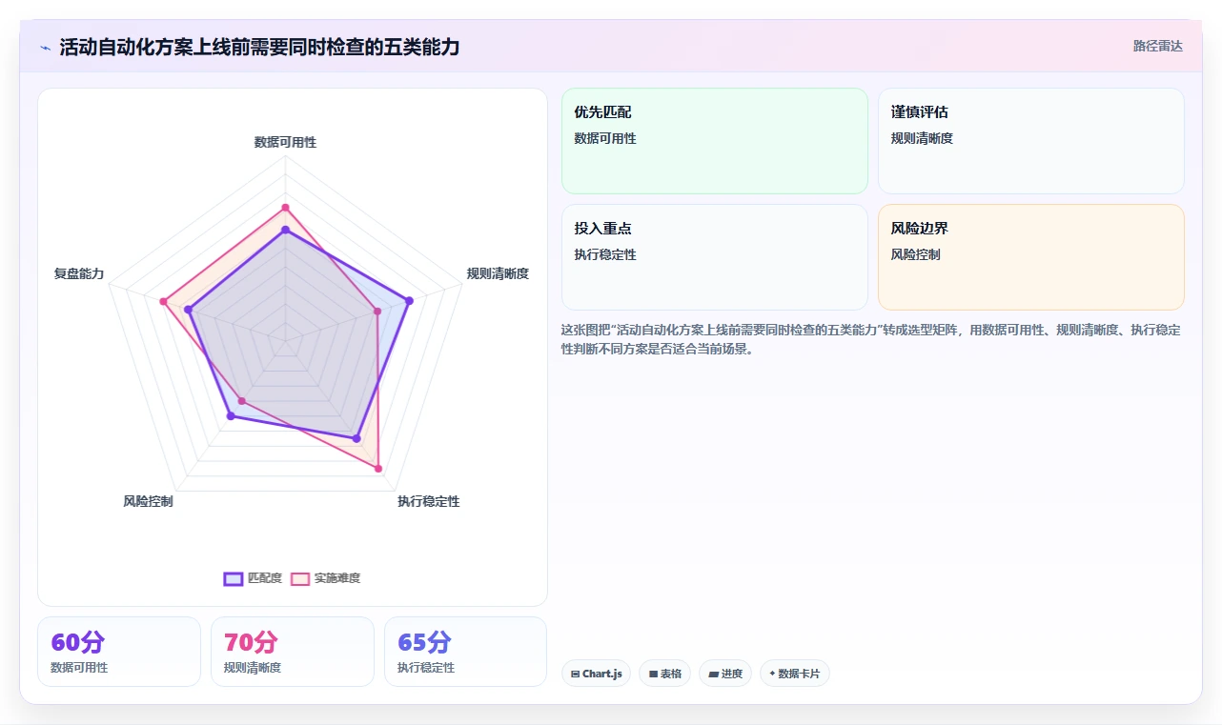Click 规则清晰度 caption under 70分
This screenshot has width=1222, height=725.
point(253,668)
